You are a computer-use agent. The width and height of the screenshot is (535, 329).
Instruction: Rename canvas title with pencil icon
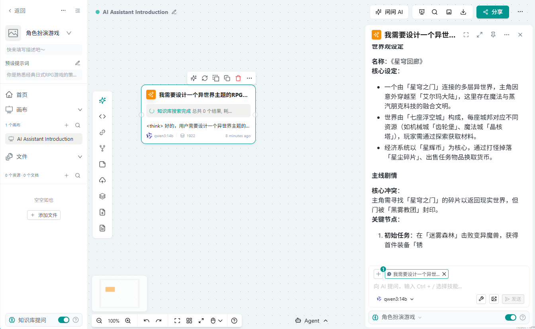[174, 12]
